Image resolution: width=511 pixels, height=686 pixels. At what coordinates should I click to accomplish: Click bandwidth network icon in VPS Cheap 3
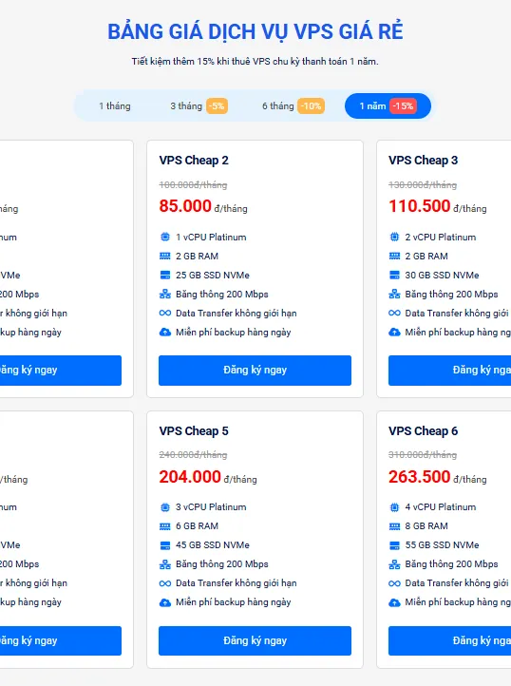click(x=394, y=294)
